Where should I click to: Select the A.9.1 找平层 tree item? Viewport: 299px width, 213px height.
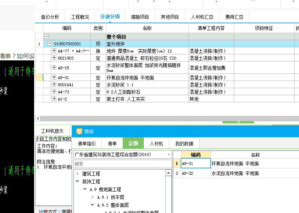click(x=111, y=197)
